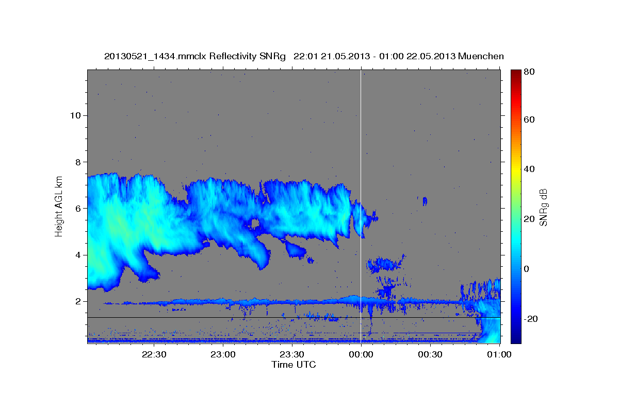Click the 01:00 time tick label
Image resolution: width=619 pixels, height=412 pixels.
pos(499,354)
